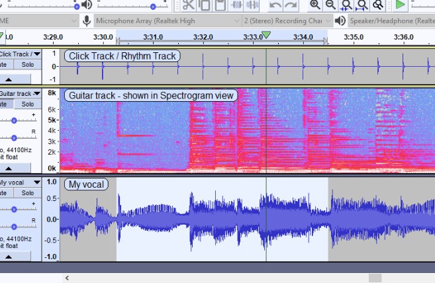Click the horizontal scrollbar thumb
This screenshot has height=283, width=435.
375,278
